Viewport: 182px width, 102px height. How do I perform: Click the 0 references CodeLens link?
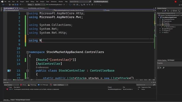(42, 67)
